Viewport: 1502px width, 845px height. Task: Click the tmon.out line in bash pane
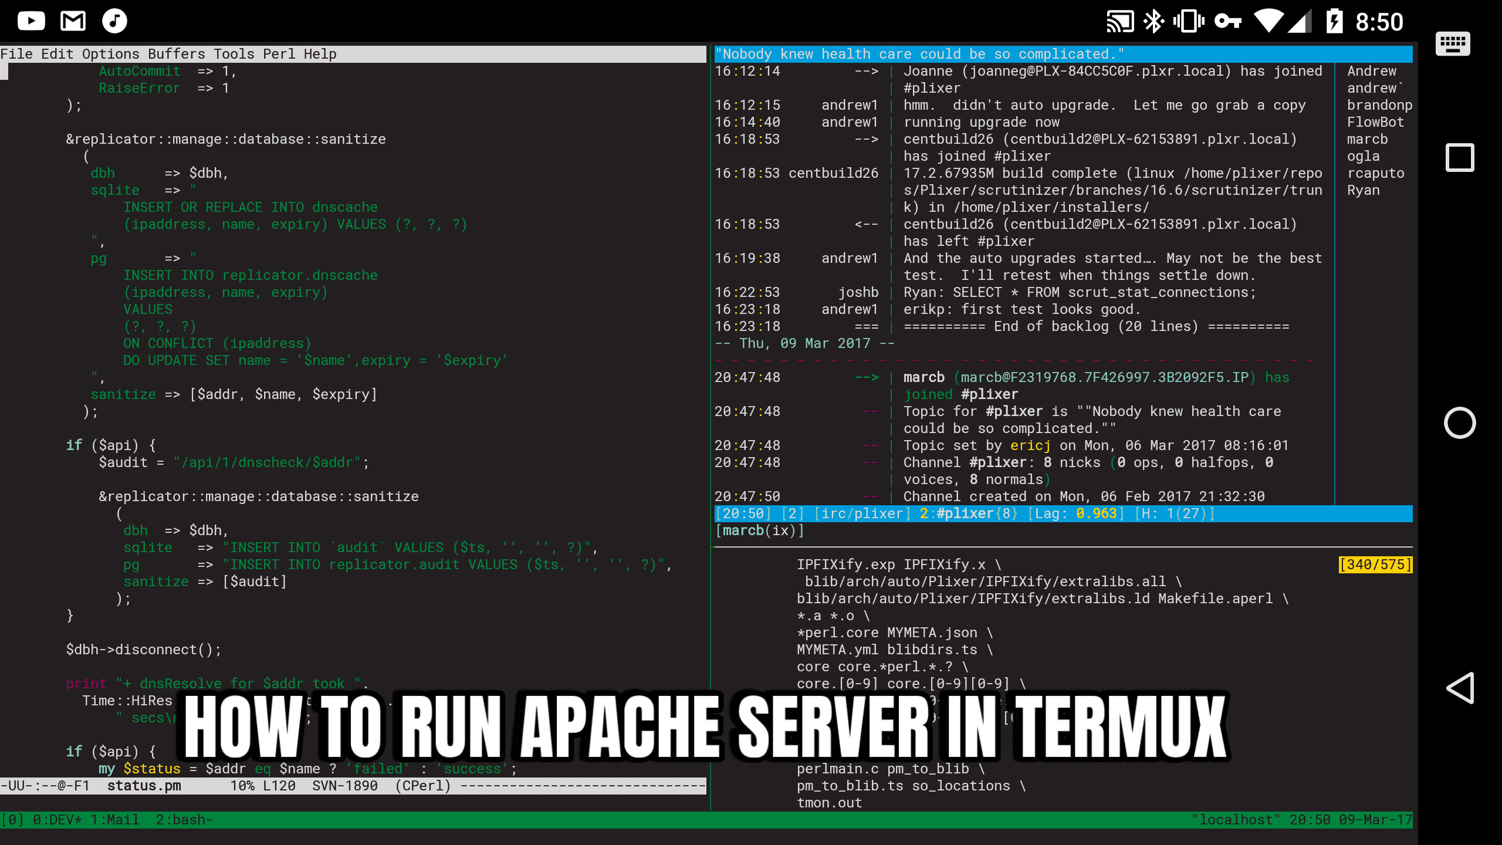[830, 803]
